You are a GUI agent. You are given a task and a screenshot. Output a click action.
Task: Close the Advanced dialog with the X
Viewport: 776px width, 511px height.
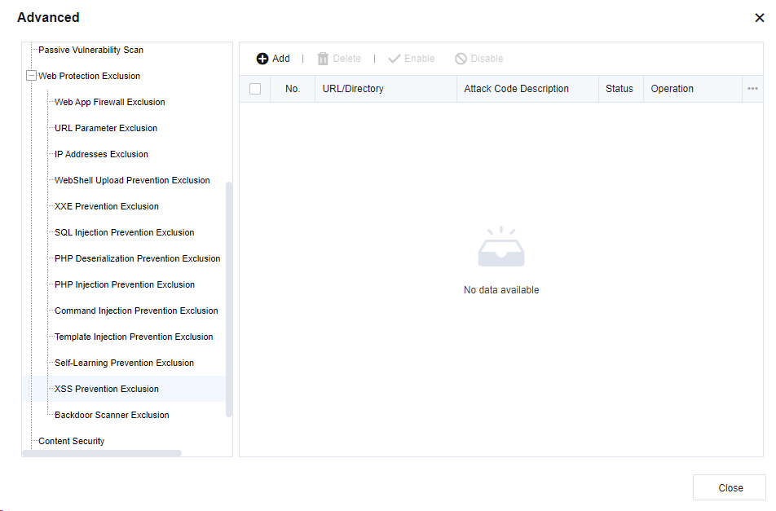(x=759, y=18)
